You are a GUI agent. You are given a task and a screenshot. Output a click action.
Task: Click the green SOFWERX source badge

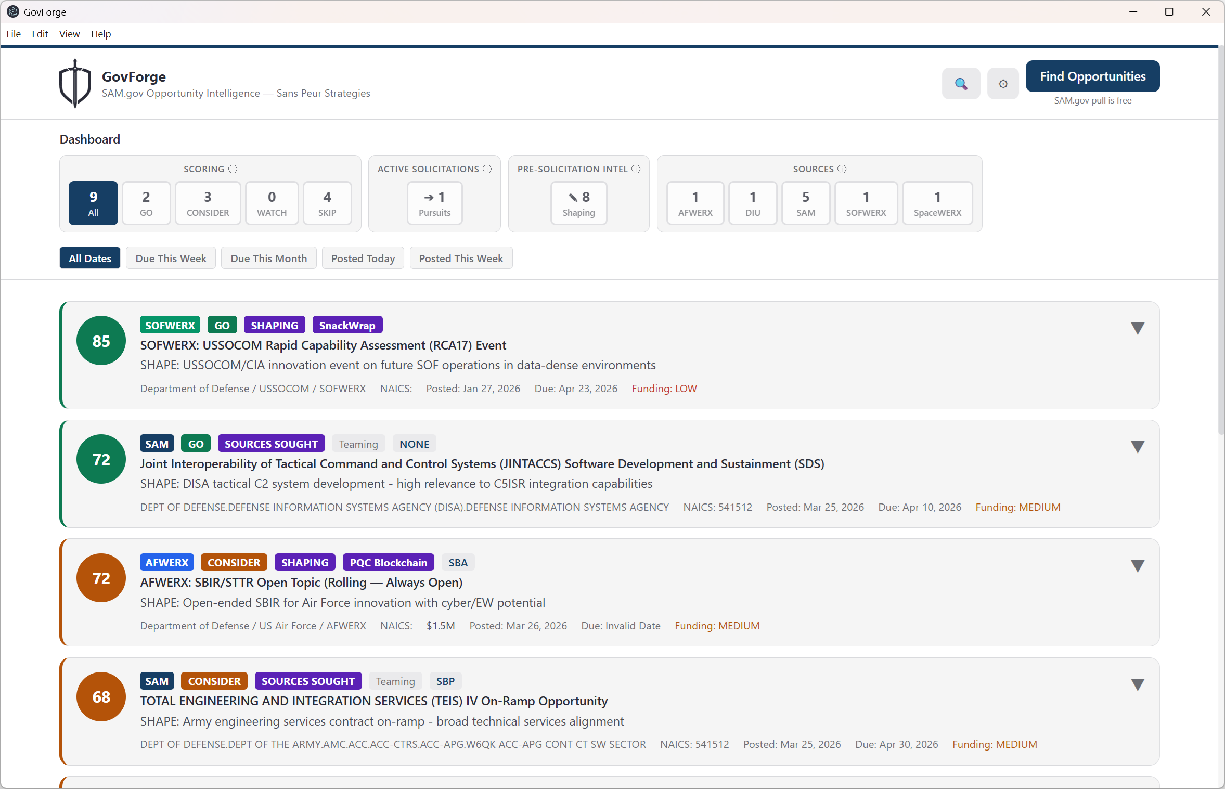[x=170, y=325]
